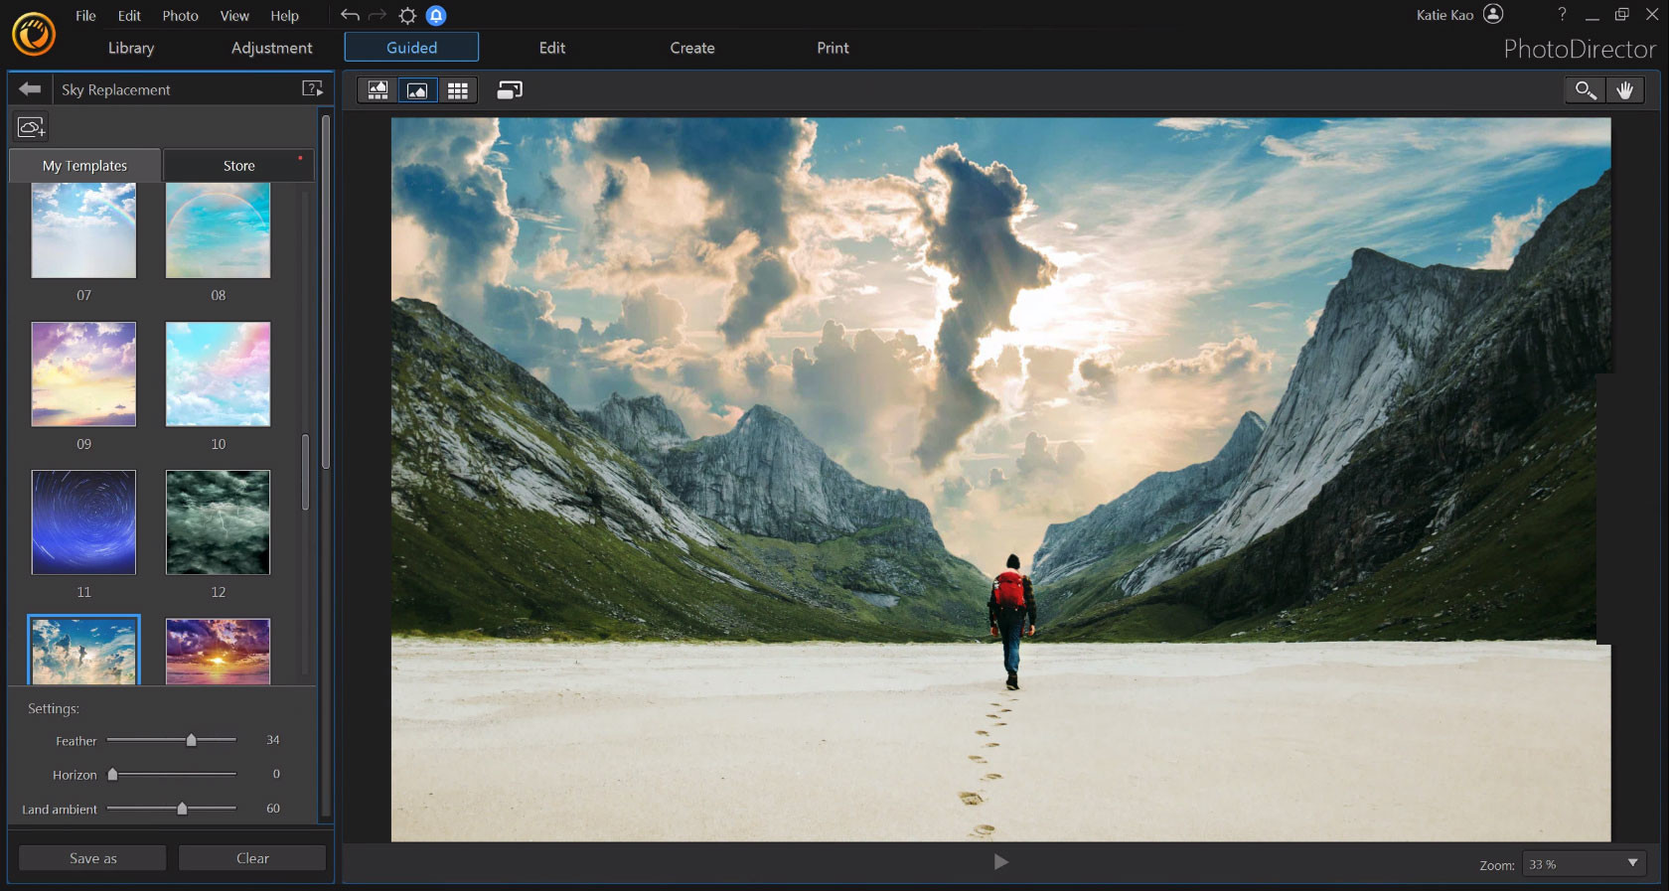Click the left panel outer scrollbar

click(326, 293)
